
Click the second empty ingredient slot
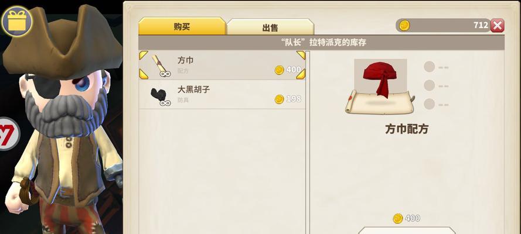pyautogui.click(x=430, y=85)
